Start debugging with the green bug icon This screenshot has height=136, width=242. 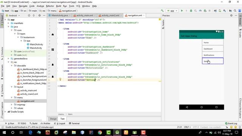[191, 11]
